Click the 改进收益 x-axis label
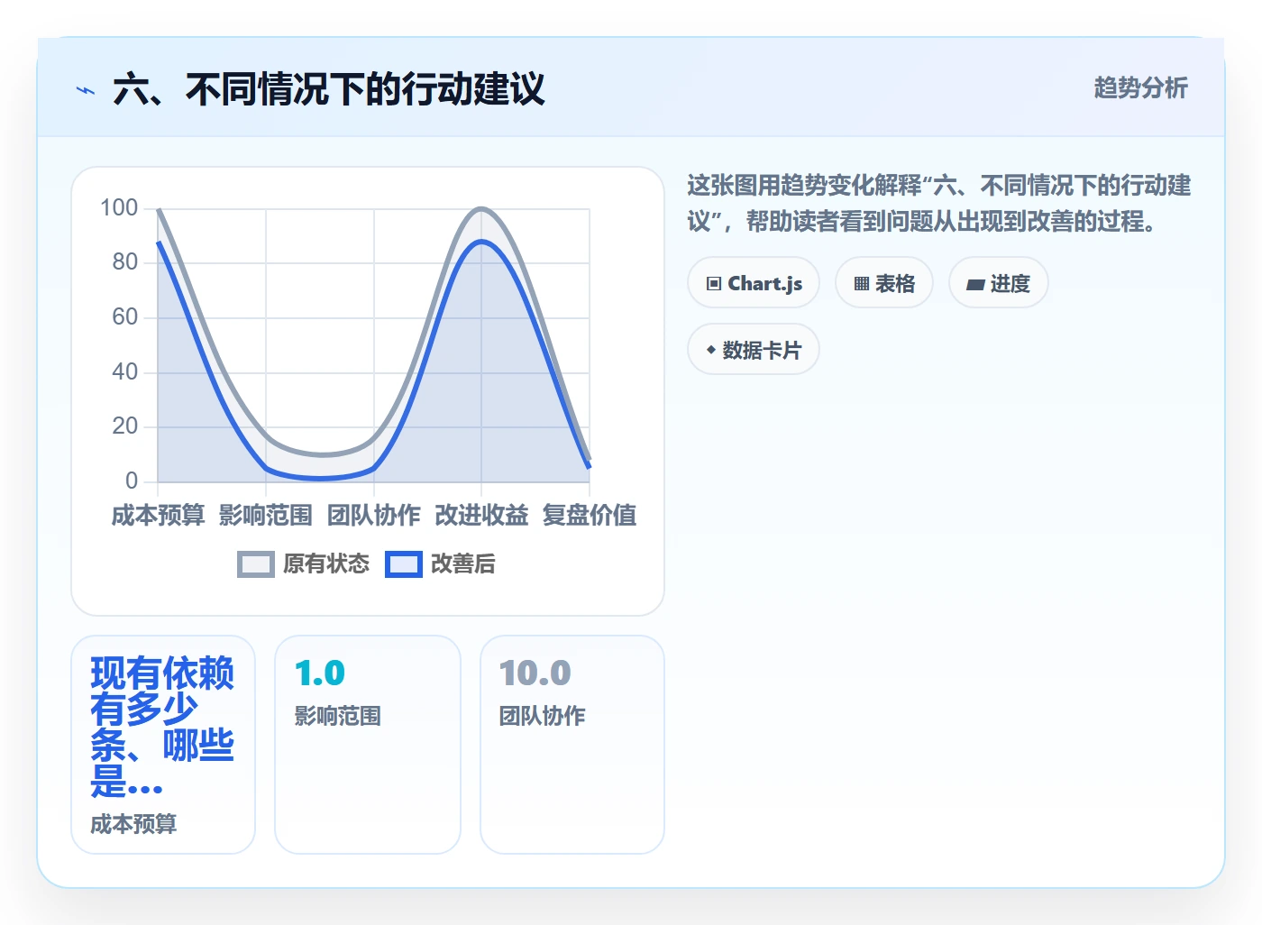 (x=481, y=515)
